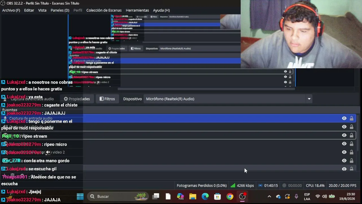Viewport: 362px width, 204px height.
Task: Click the preview's horizontal scrollbar
Action: [206, 89]
